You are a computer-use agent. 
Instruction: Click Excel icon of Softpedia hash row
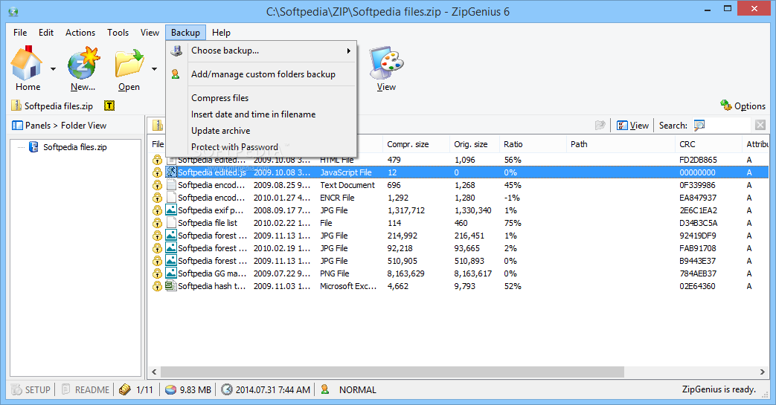tap(170, 286)
